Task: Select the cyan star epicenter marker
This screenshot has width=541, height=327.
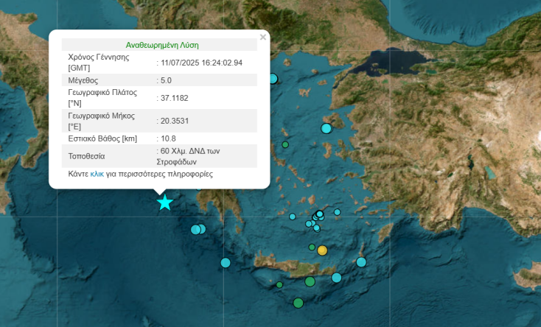Action: point(165,203)
